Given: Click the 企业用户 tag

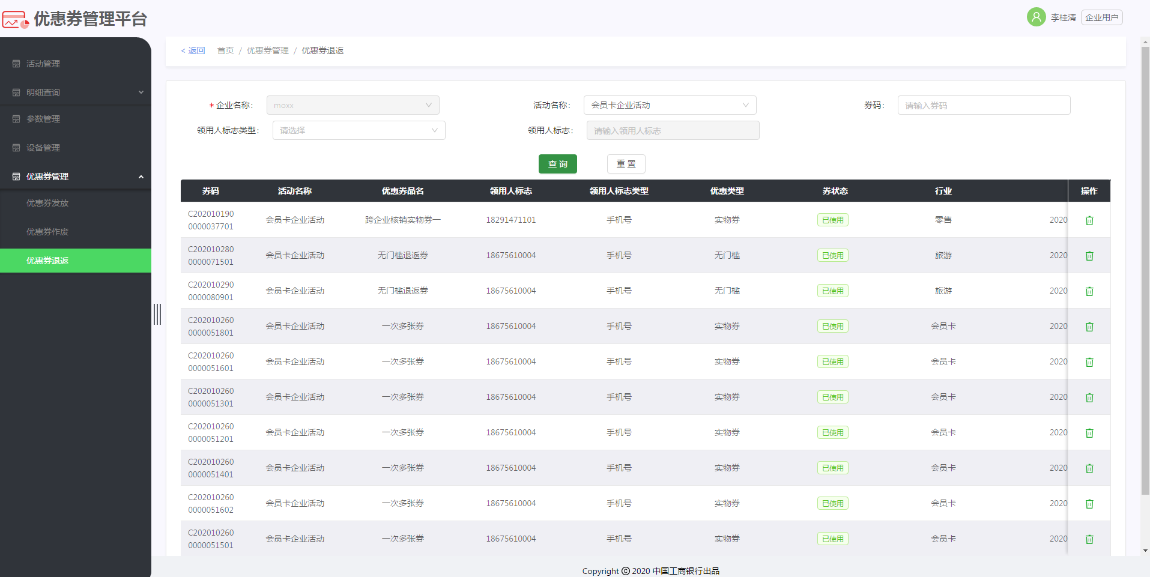Looking at the screenshot, I should [1102, 17].
